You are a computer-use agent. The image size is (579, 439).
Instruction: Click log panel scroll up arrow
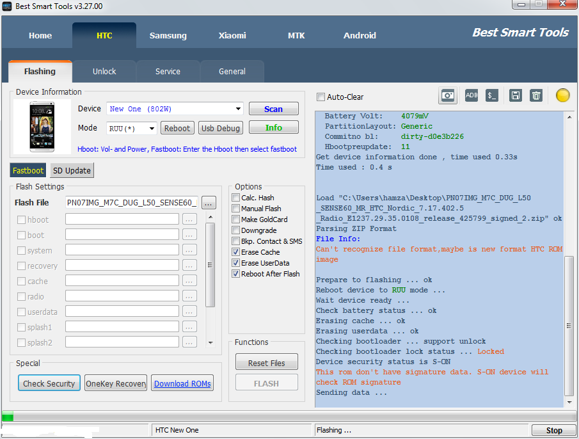pyautogui.click(x=569, y=117)
